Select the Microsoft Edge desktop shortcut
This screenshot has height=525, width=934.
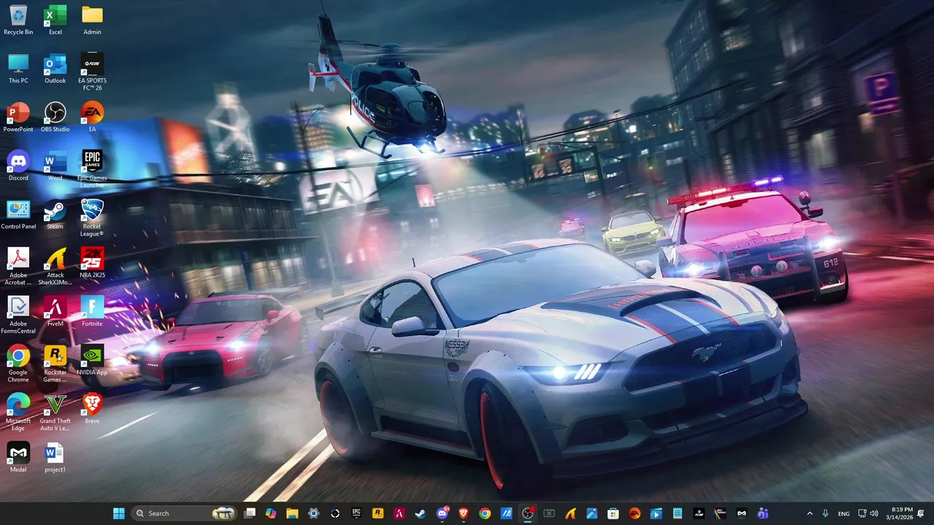tap(18, 412)
